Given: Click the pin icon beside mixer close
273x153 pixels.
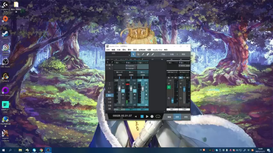Looking at the screenshot, I should coord(112,62).
